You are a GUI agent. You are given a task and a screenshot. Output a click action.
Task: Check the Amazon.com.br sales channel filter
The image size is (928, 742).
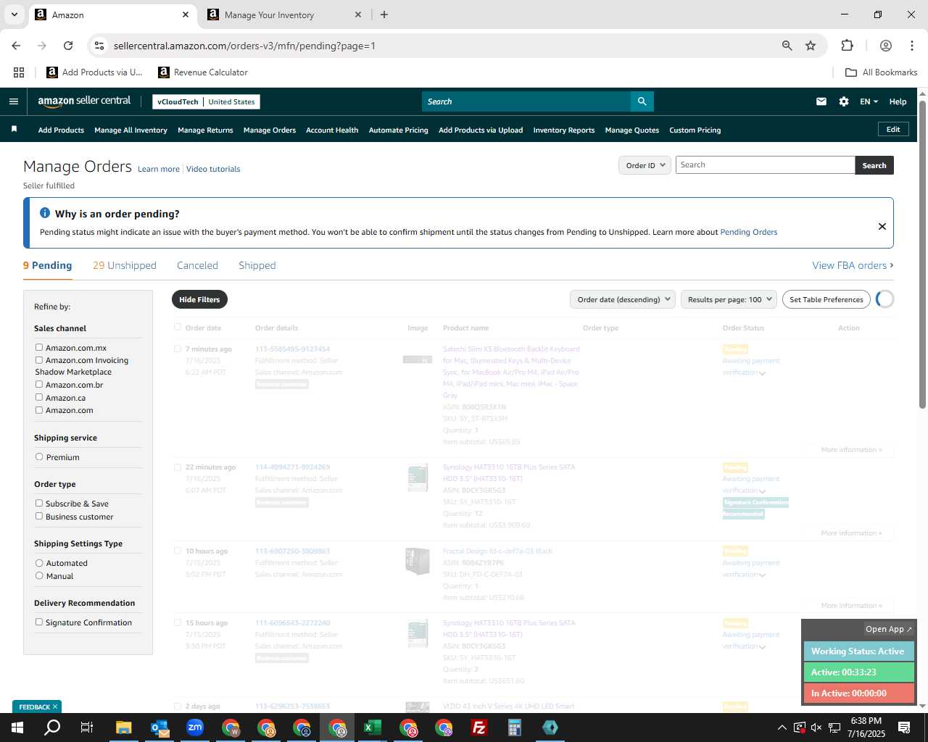39,384
